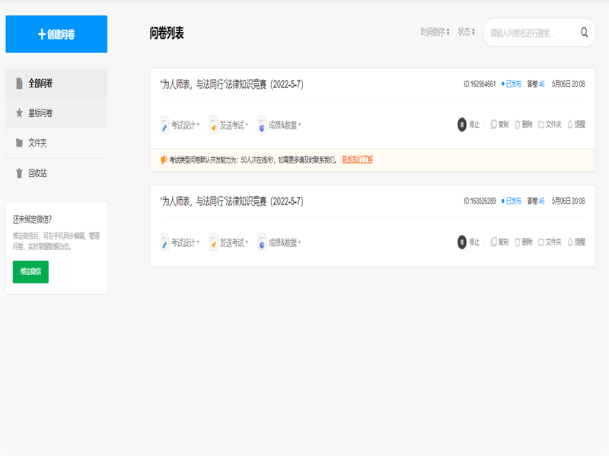Click the 成绩&数据 chart icon, survey 162954661

click(262, 125)
